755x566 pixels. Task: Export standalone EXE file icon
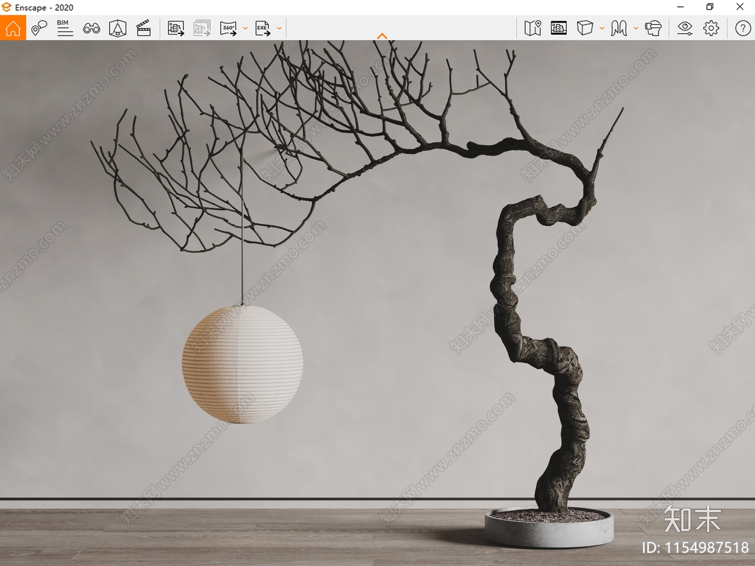[x=263, y=28]
